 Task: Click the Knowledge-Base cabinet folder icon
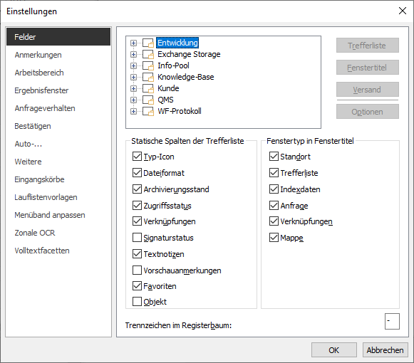(148, 77)
